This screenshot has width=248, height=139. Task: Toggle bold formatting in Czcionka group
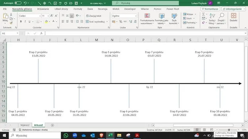point(21,22)
